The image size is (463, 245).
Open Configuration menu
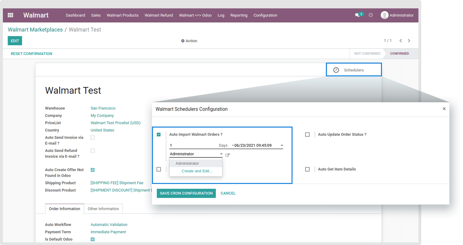[265, 15]
